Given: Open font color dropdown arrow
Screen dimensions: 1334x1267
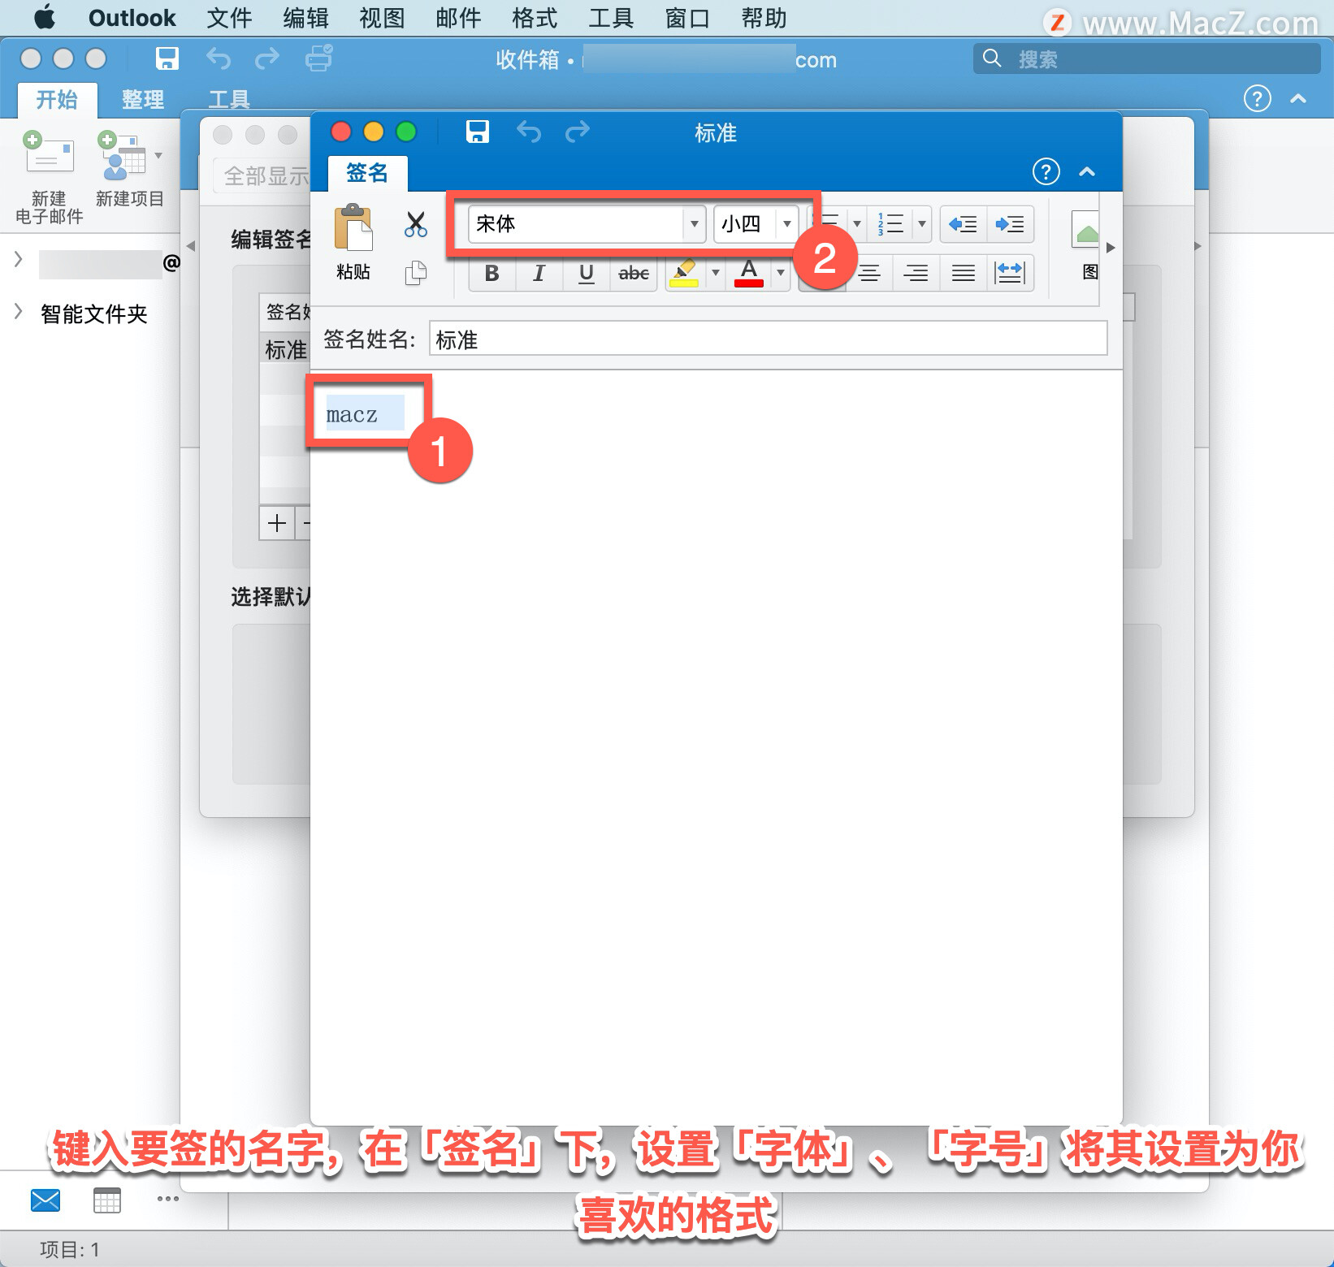Looking at the screenshot, I should tap(781, 273).
